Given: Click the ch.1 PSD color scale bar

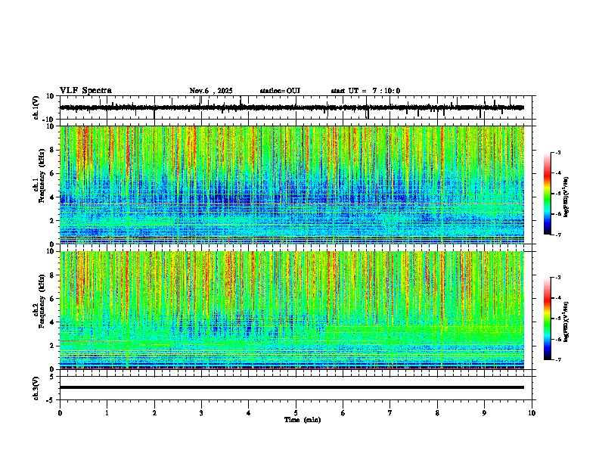Looking at the screenshot, I should click(548, 194).
